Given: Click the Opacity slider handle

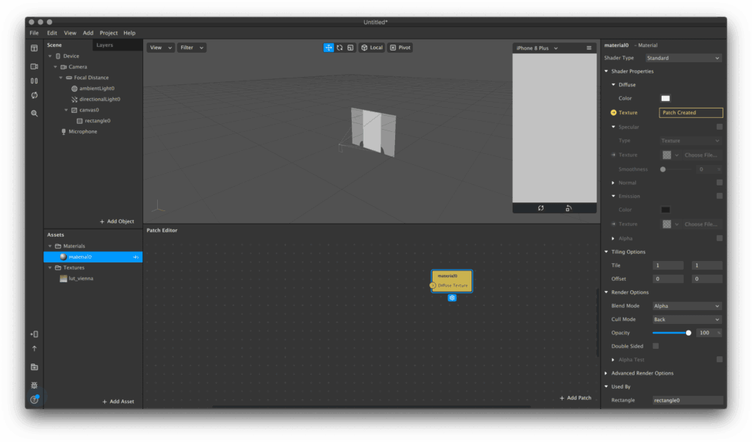Looking at the screenshot, I should coord(688,333).
